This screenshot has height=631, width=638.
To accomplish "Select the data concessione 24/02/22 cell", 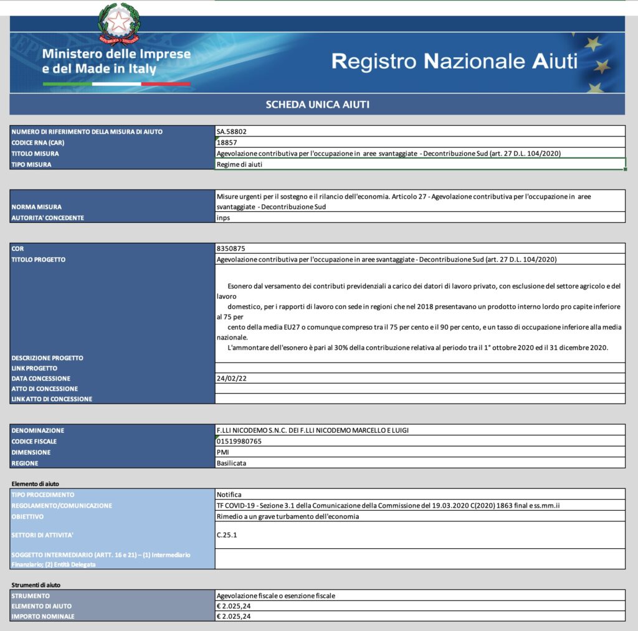I will (420, 378).
